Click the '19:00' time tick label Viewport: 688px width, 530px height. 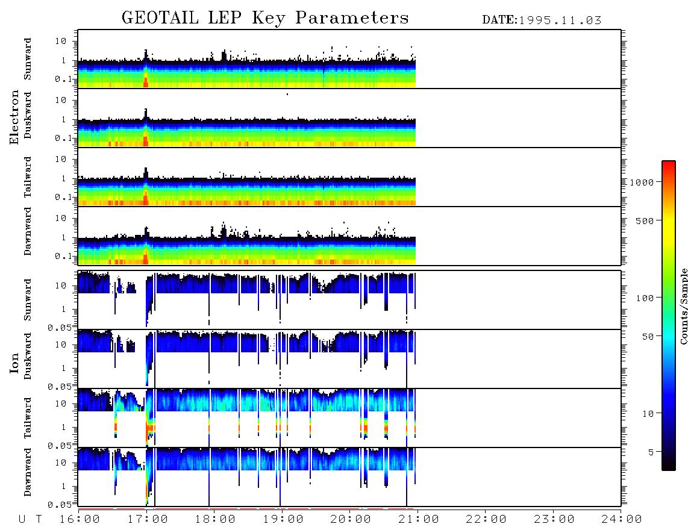pyautogui.click(x=283, y=520)
